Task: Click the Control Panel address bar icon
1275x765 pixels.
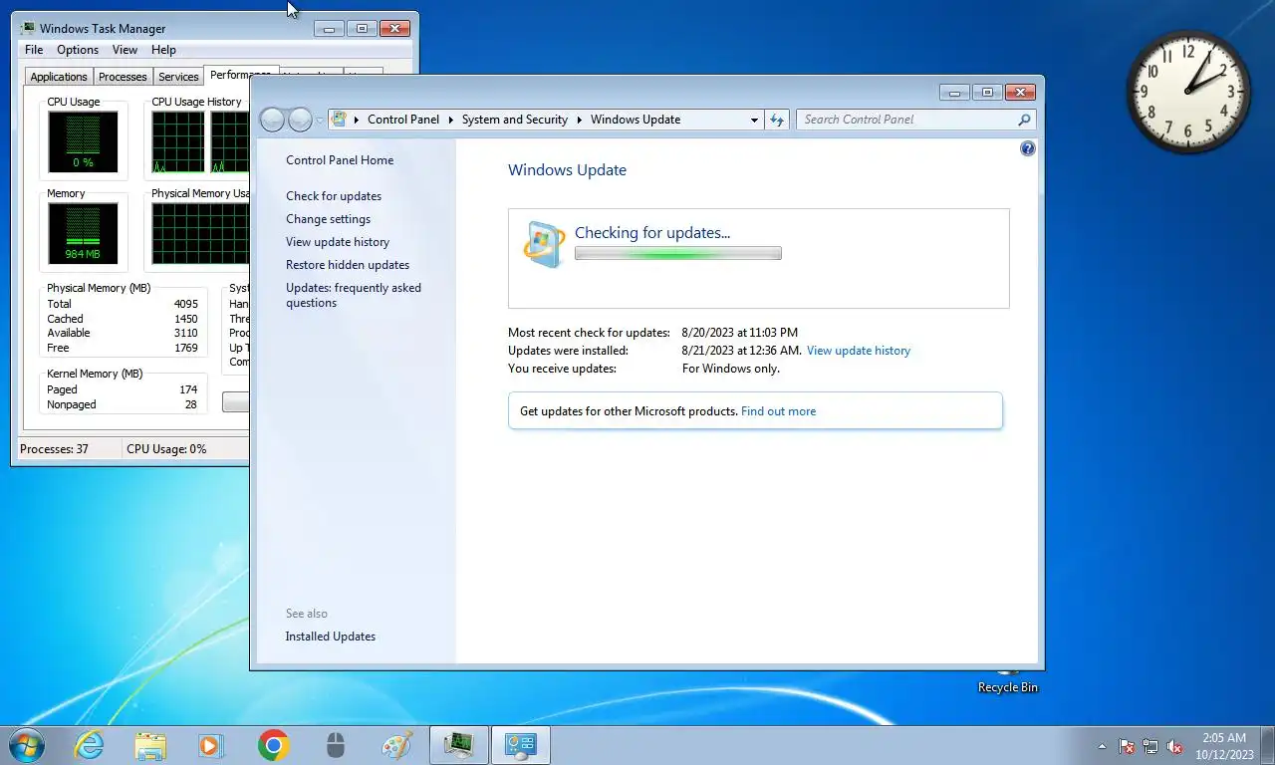Action: click(340, 120)
